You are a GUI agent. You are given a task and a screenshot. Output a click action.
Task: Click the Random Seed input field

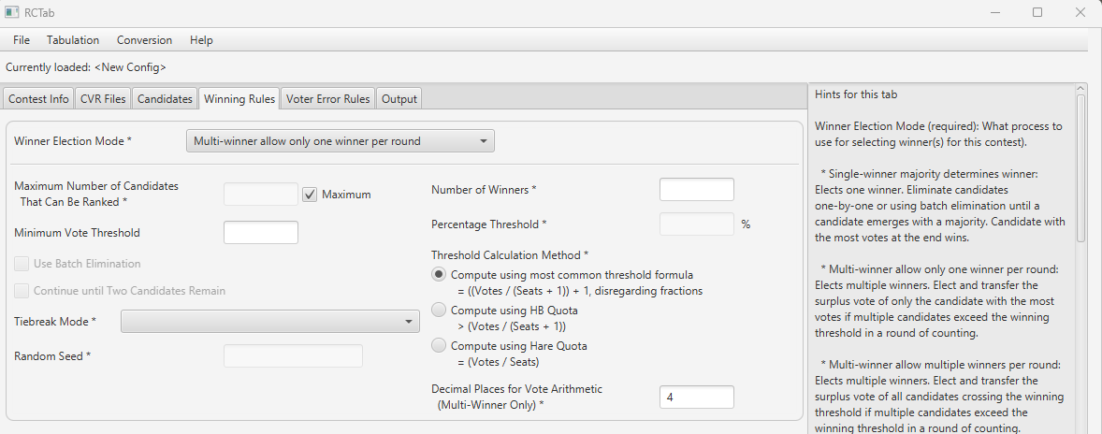(293, 356)
